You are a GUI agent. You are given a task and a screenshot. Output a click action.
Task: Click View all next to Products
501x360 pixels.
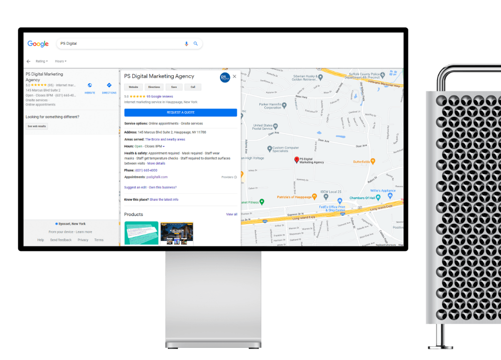(232, 214)
